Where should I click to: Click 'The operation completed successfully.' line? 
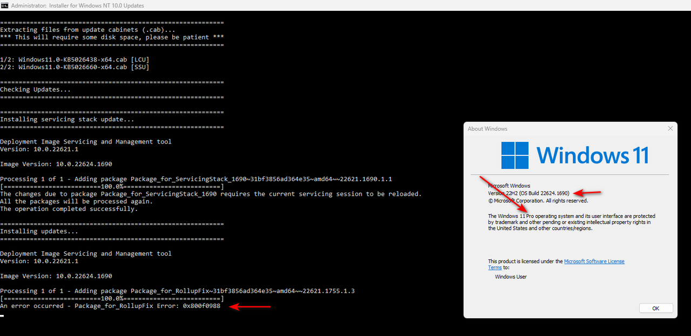click(x=69, y=209)
